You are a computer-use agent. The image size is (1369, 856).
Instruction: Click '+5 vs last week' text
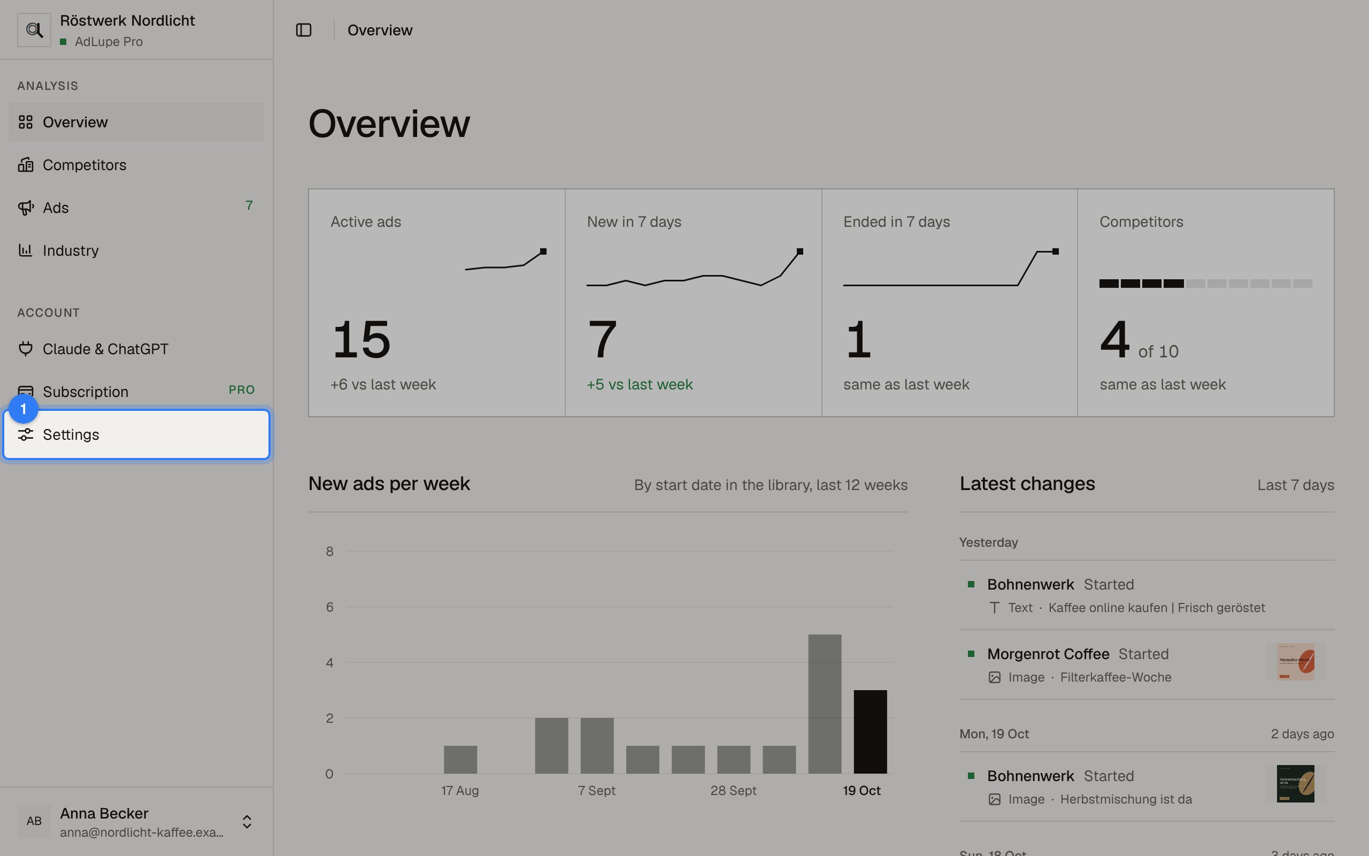[x=639, y=385]
